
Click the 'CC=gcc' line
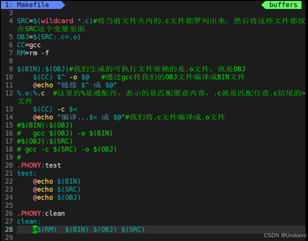point(29,45)
